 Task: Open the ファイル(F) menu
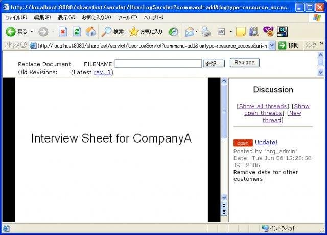point(16,18)
